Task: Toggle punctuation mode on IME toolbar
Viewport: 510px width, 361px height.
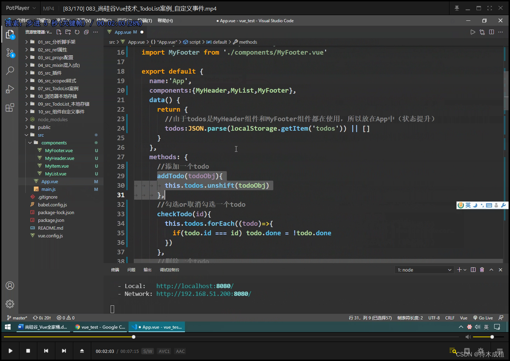Action: tap(482, 205)
